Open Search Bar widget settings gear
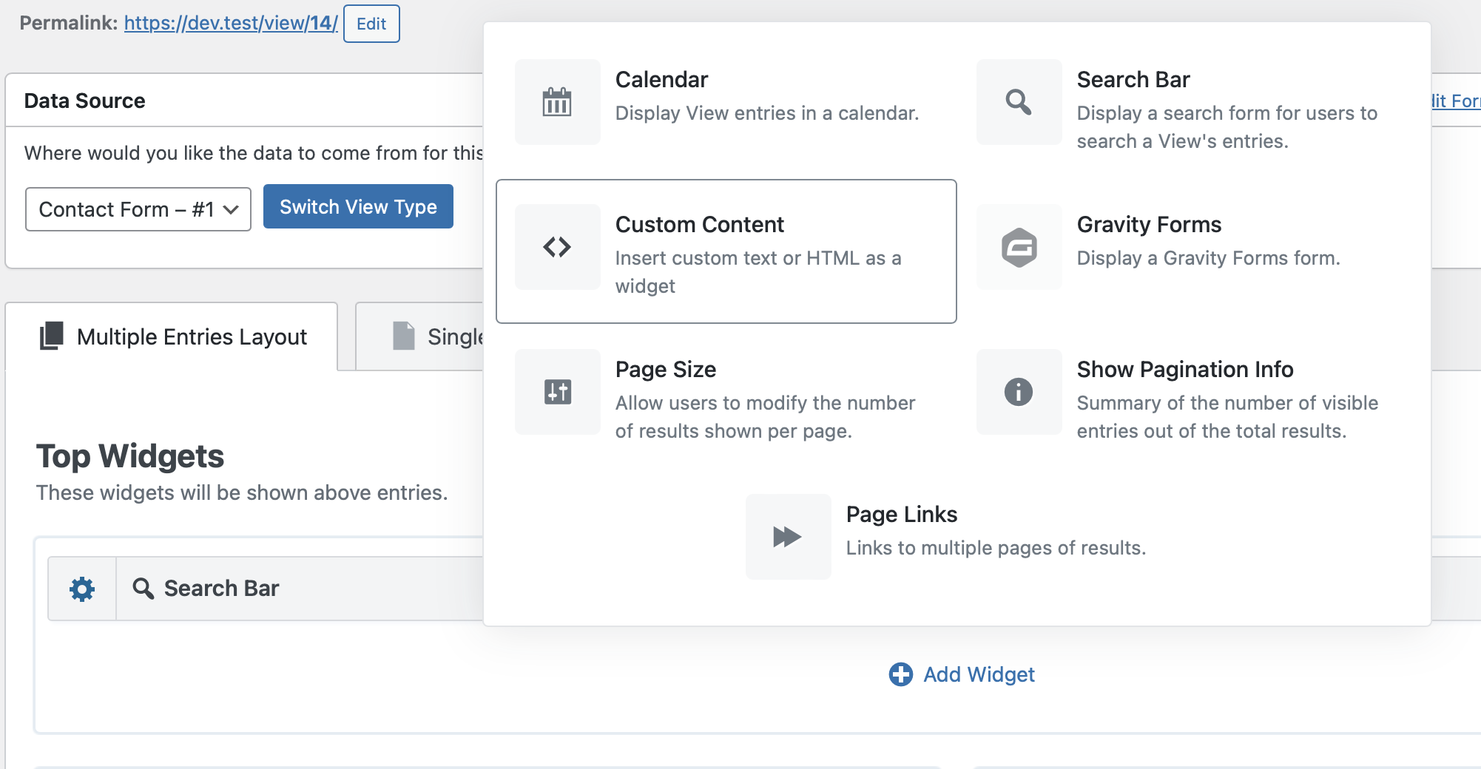This screenshot has height=769, width=1481. [82, 589]
